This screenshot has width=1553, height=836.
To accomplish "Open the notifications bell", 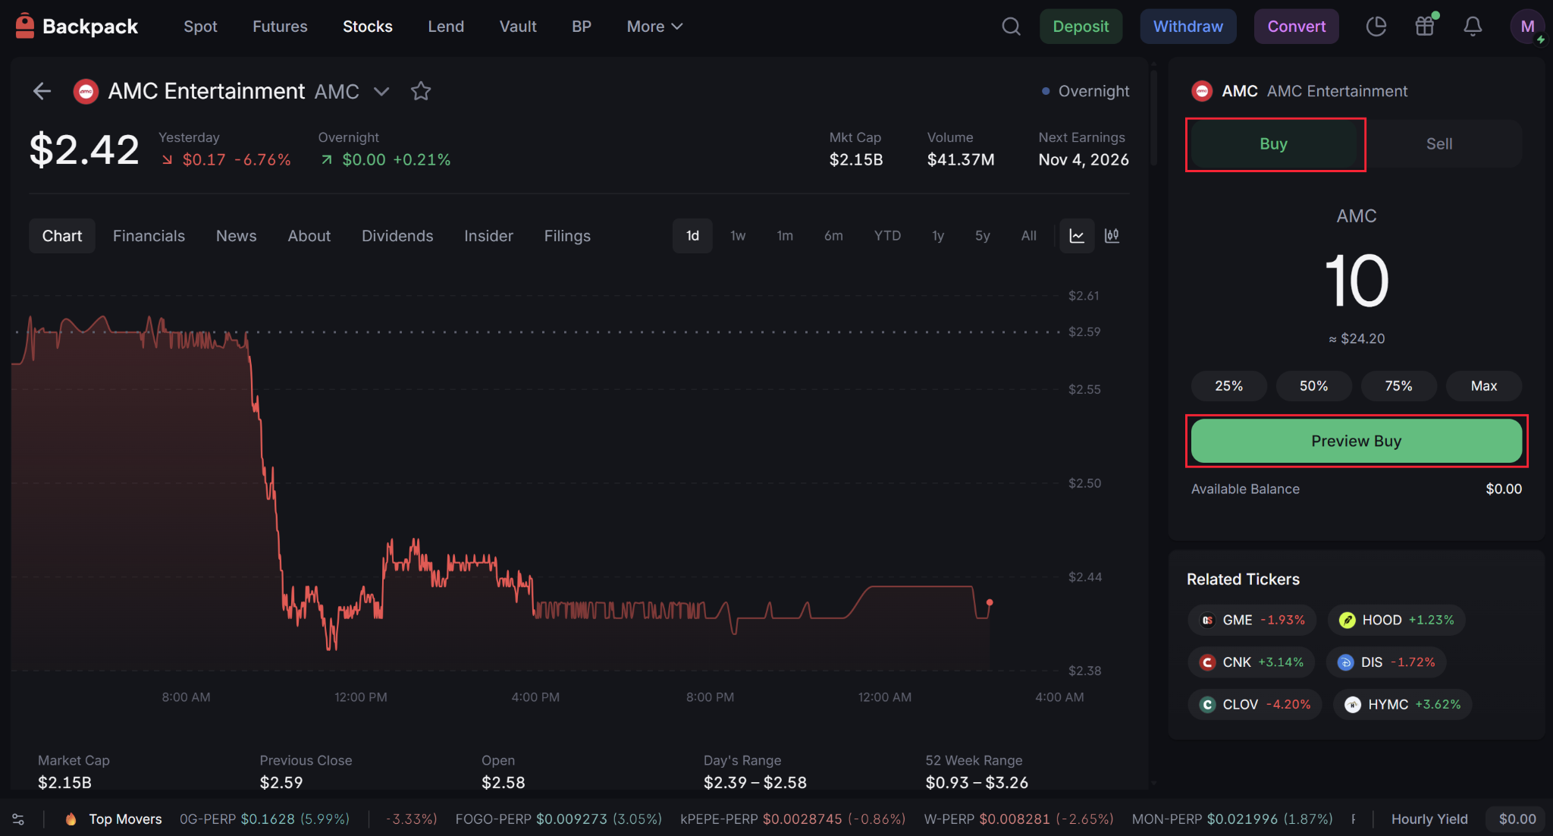I will pos(1473,27).
